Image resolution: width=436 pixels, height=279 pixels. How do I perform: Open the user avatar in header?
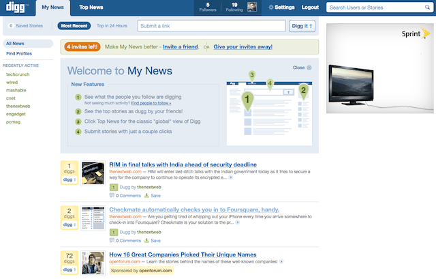[x=252, y=8]
